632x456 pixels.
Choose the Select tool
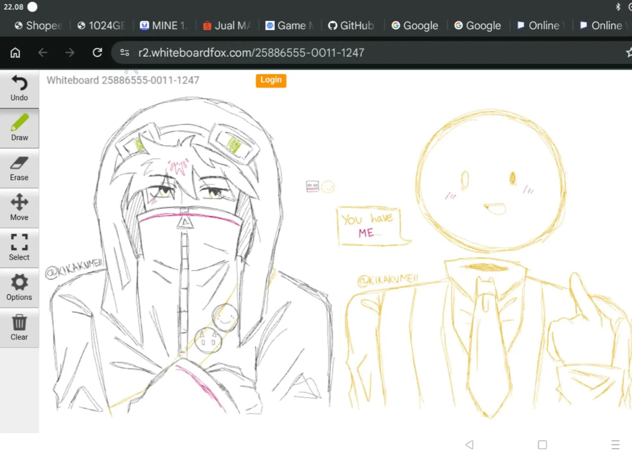19,248
